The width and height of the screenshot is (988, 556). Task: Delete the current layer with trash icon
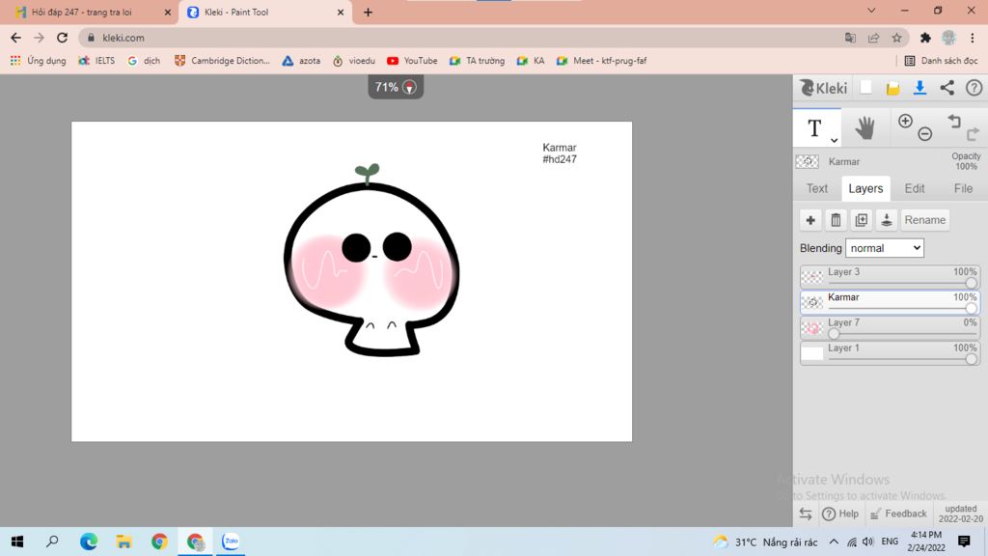click(836, 220)
